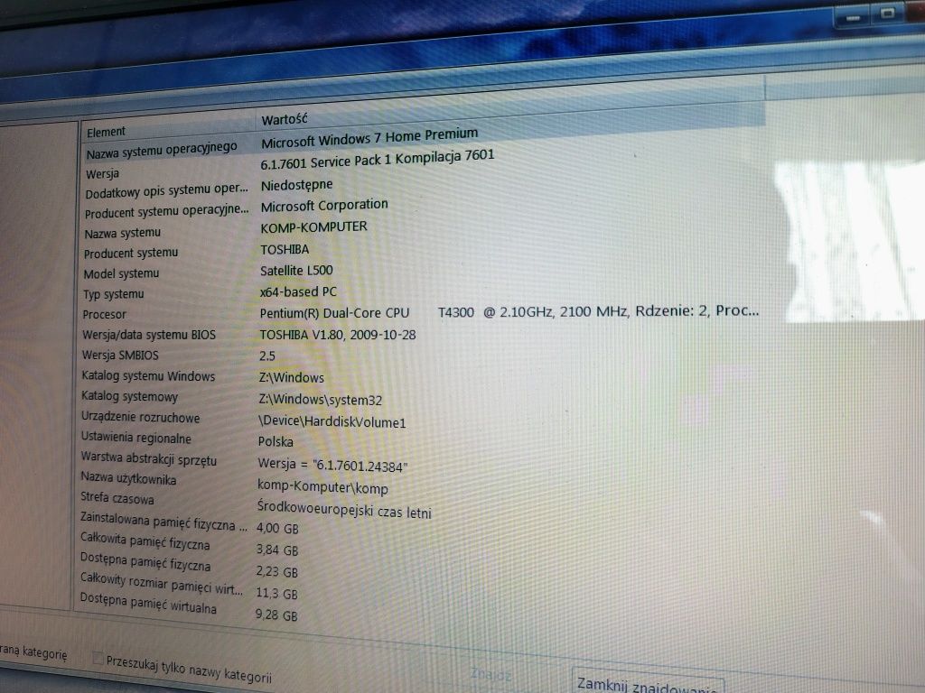Click the 'Microsoft Corporation' value
The image size is (925, 693).
coord(324,206)
